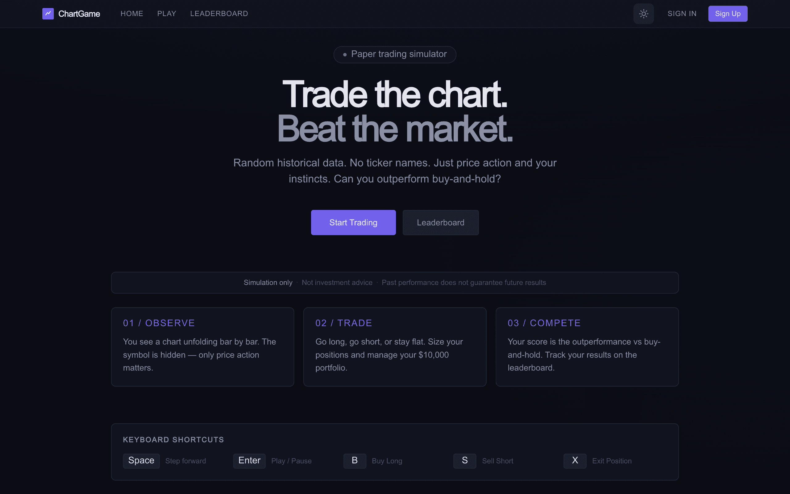Click the Enter key shortcut badge
Image resolution: width=790 pixels, height=494 pixels.
pos(249,461)
